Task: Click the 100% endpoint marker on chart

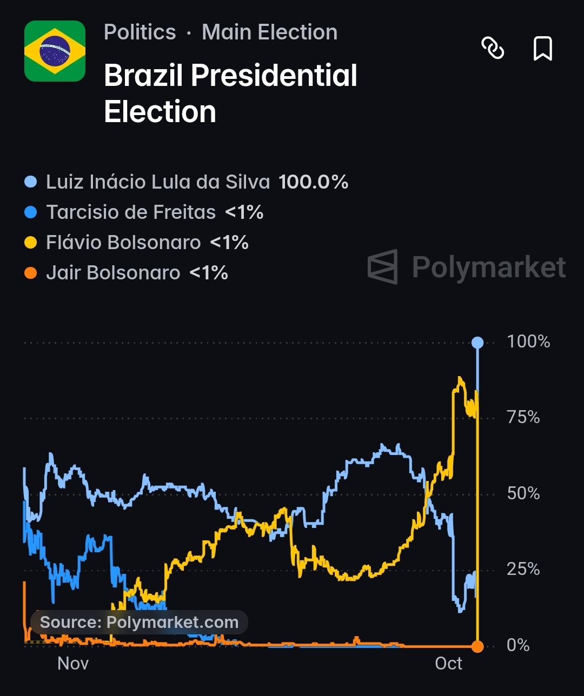Action: click(x=477, y=343)
